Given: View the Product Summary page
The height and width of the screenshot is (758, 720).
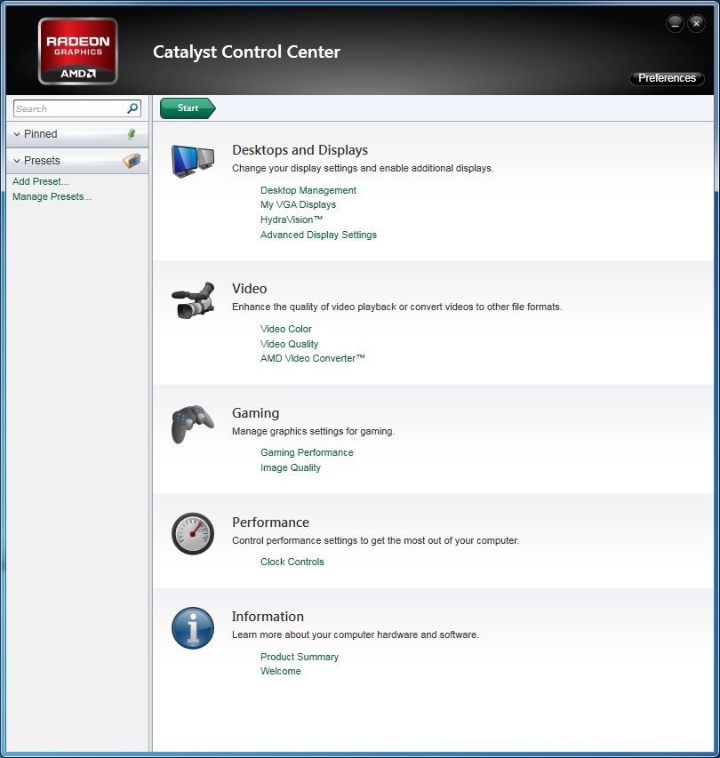Looking at the screenshot, I should point(299,657).
